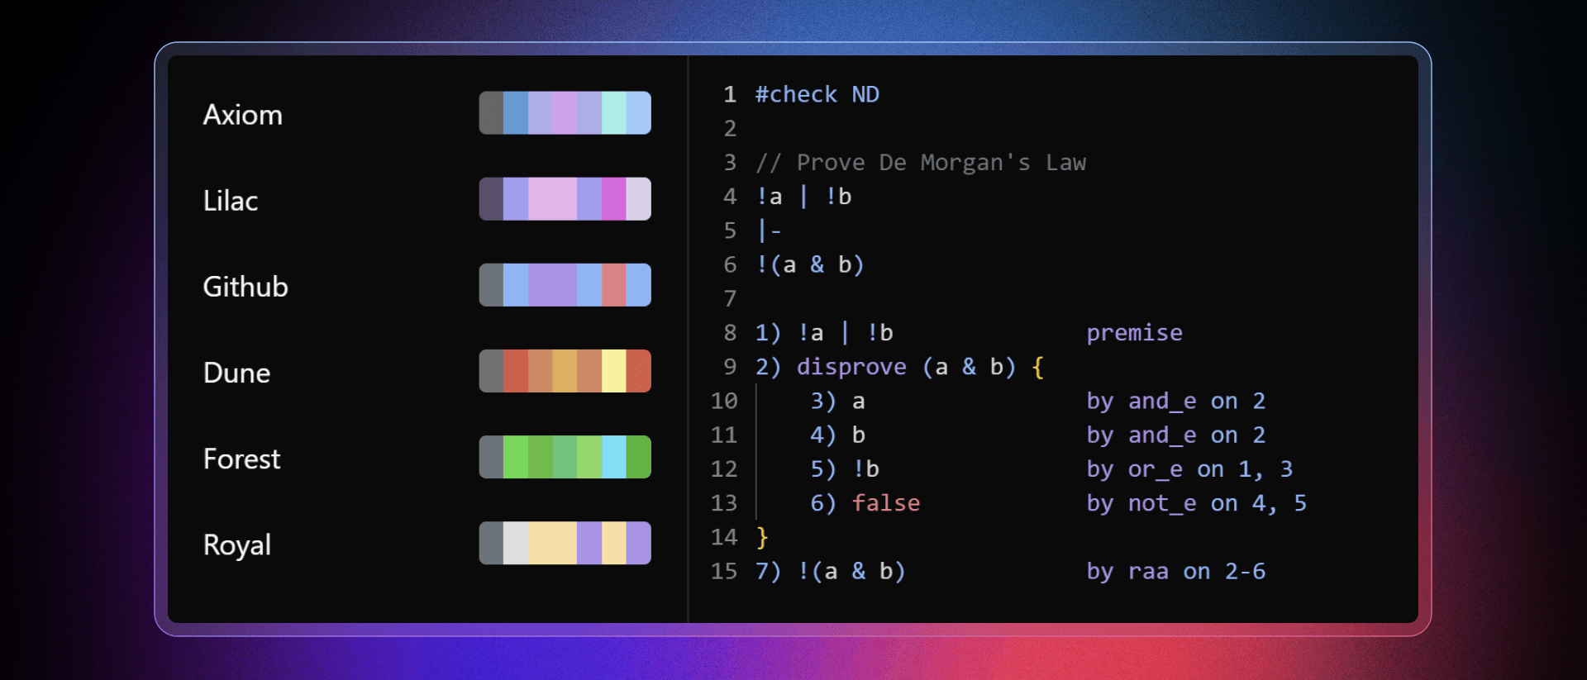Click the 'premise' justification on line 8
The image size is (1587, 680).
pos(1135,332)
